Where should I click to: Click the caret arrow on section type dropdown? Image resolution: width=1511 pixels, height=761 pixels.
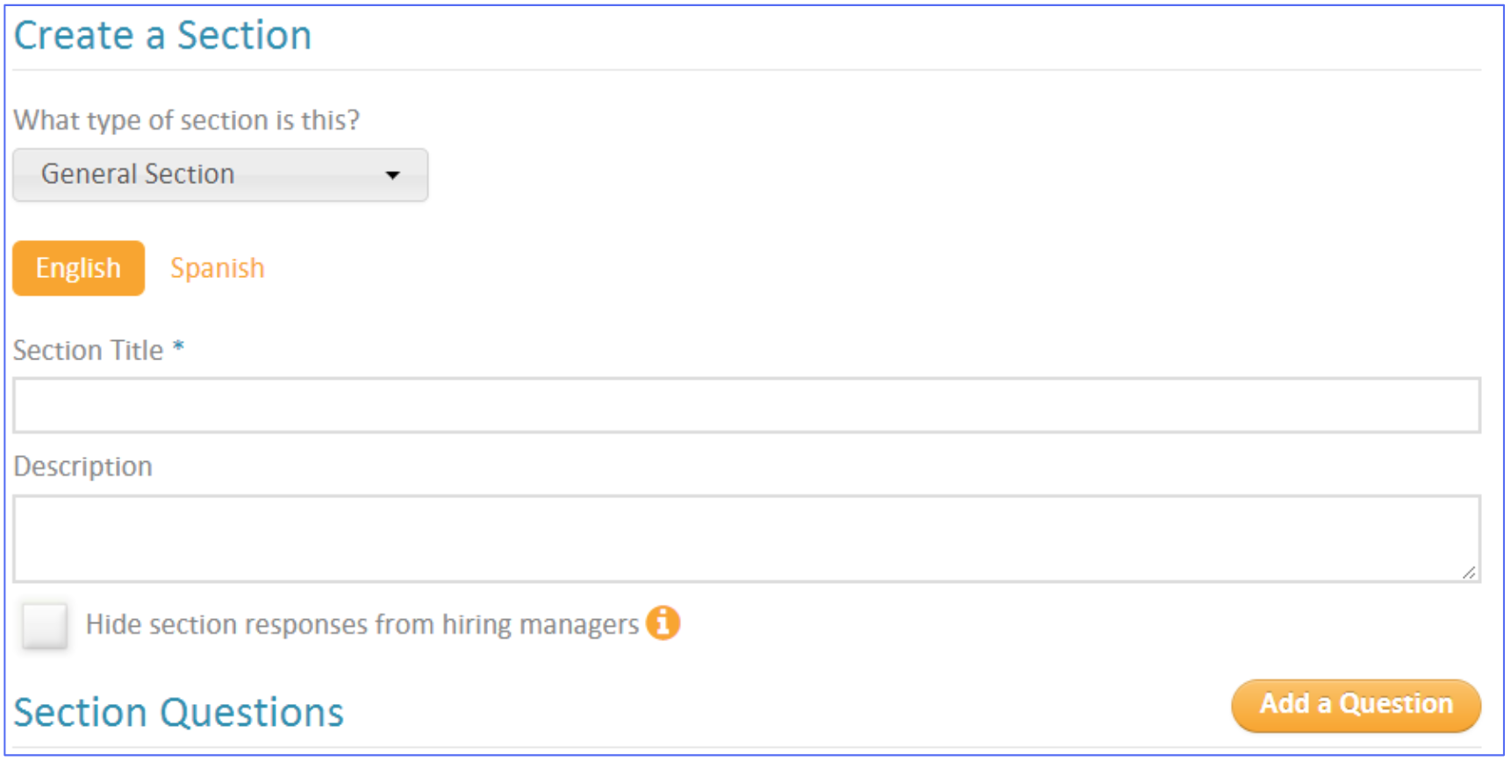tap(392, 175)
